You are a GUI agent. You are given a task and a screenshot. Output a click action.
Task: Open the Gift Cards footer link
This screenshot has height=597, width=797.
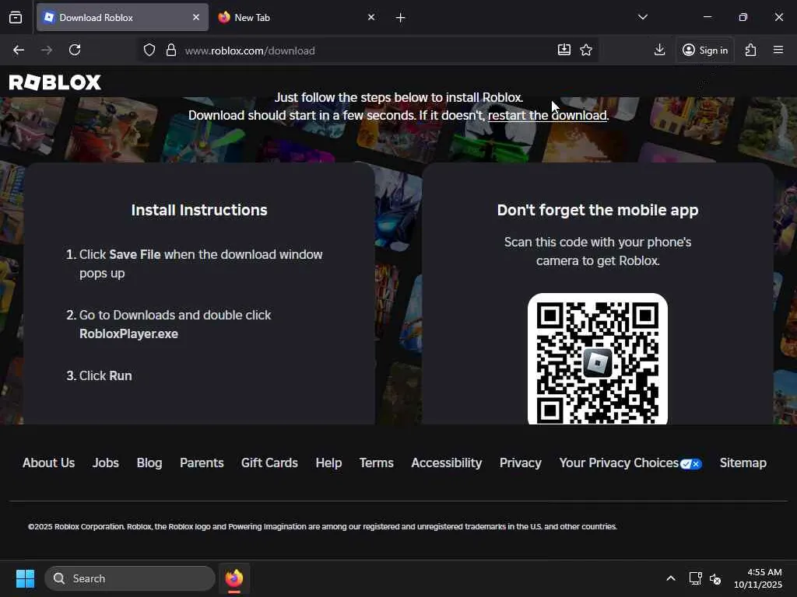(269, 463)
